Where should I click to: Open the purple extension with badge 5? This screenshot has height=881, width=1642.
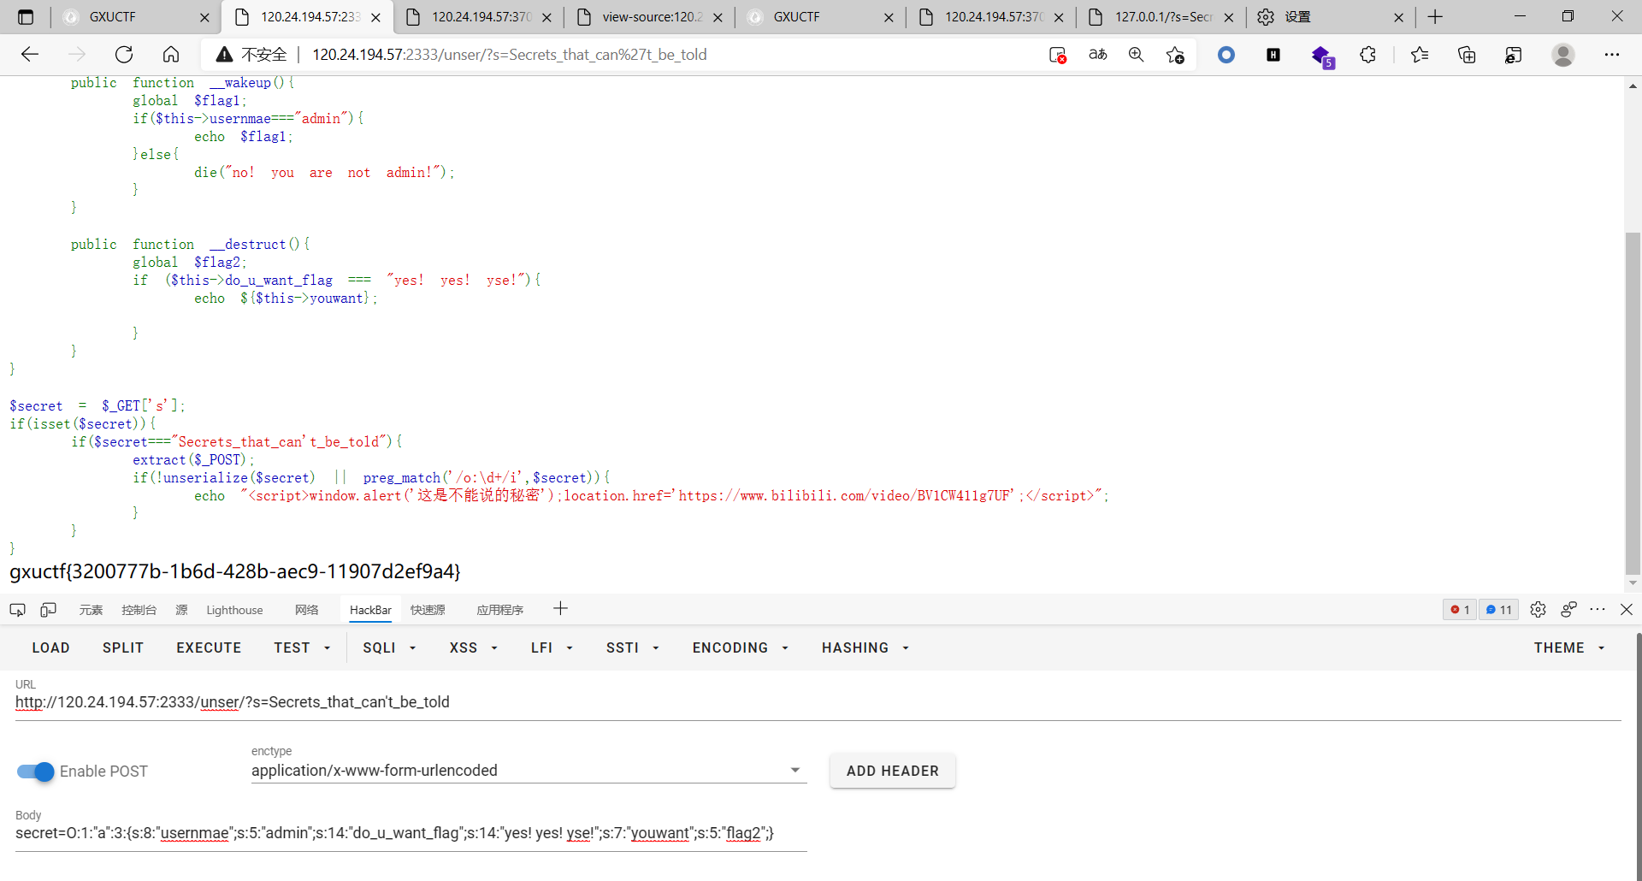(1322, 56)
